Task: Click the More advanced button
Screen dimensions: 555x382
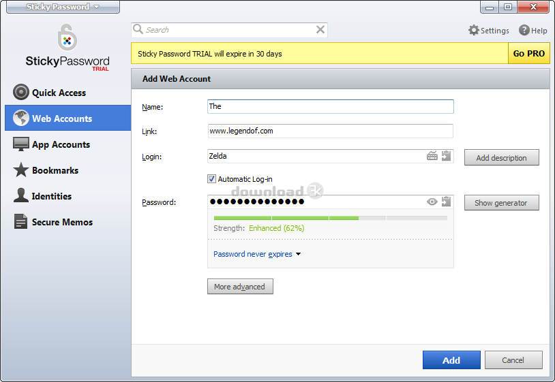Action: [240, 287]
